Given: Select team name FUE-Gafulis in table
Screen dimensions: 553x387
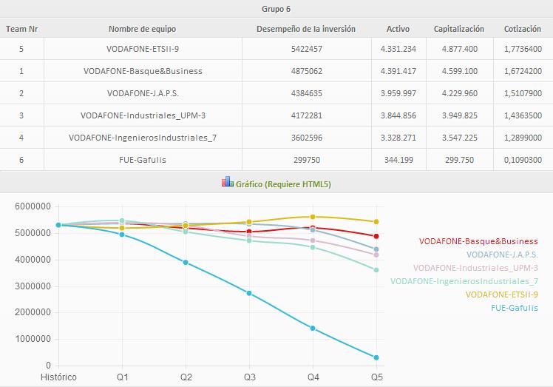Looking at the screenshot, I should (x=143, y=160).
